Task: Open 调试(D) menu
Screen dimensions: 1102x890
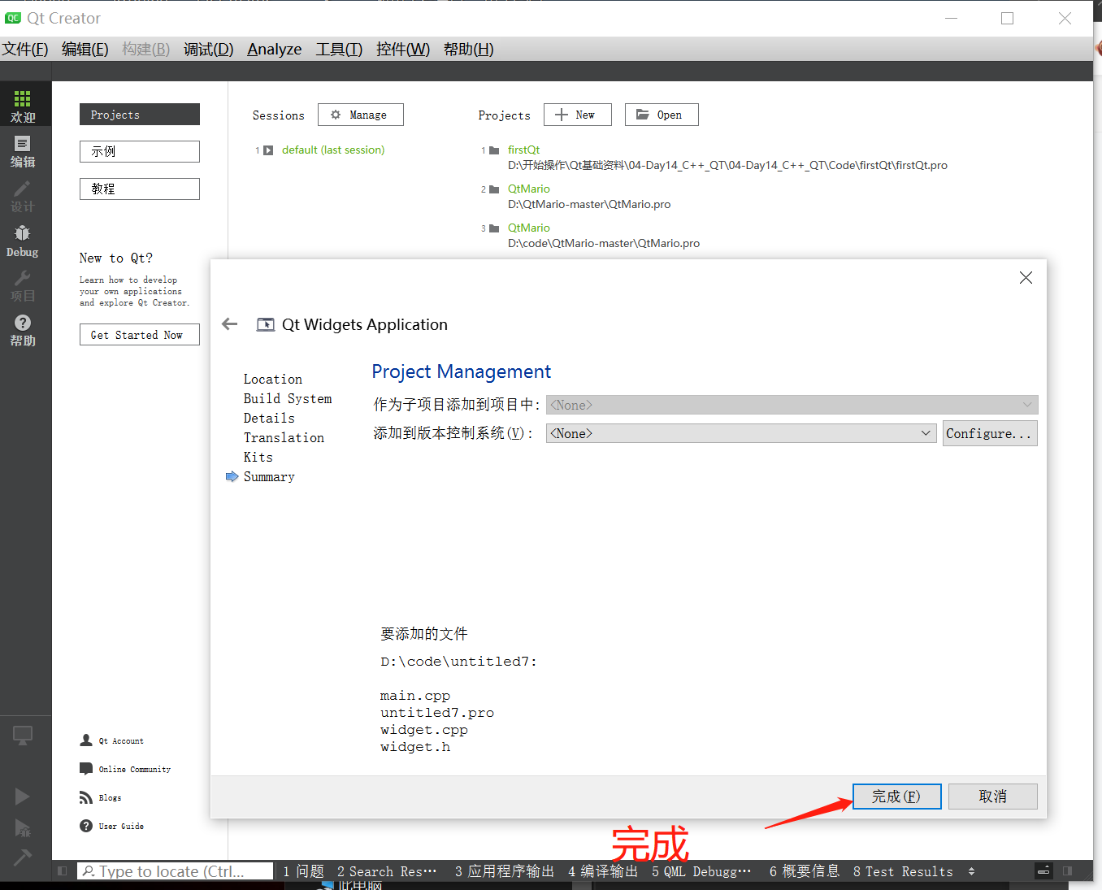Action: pos(208,49)
